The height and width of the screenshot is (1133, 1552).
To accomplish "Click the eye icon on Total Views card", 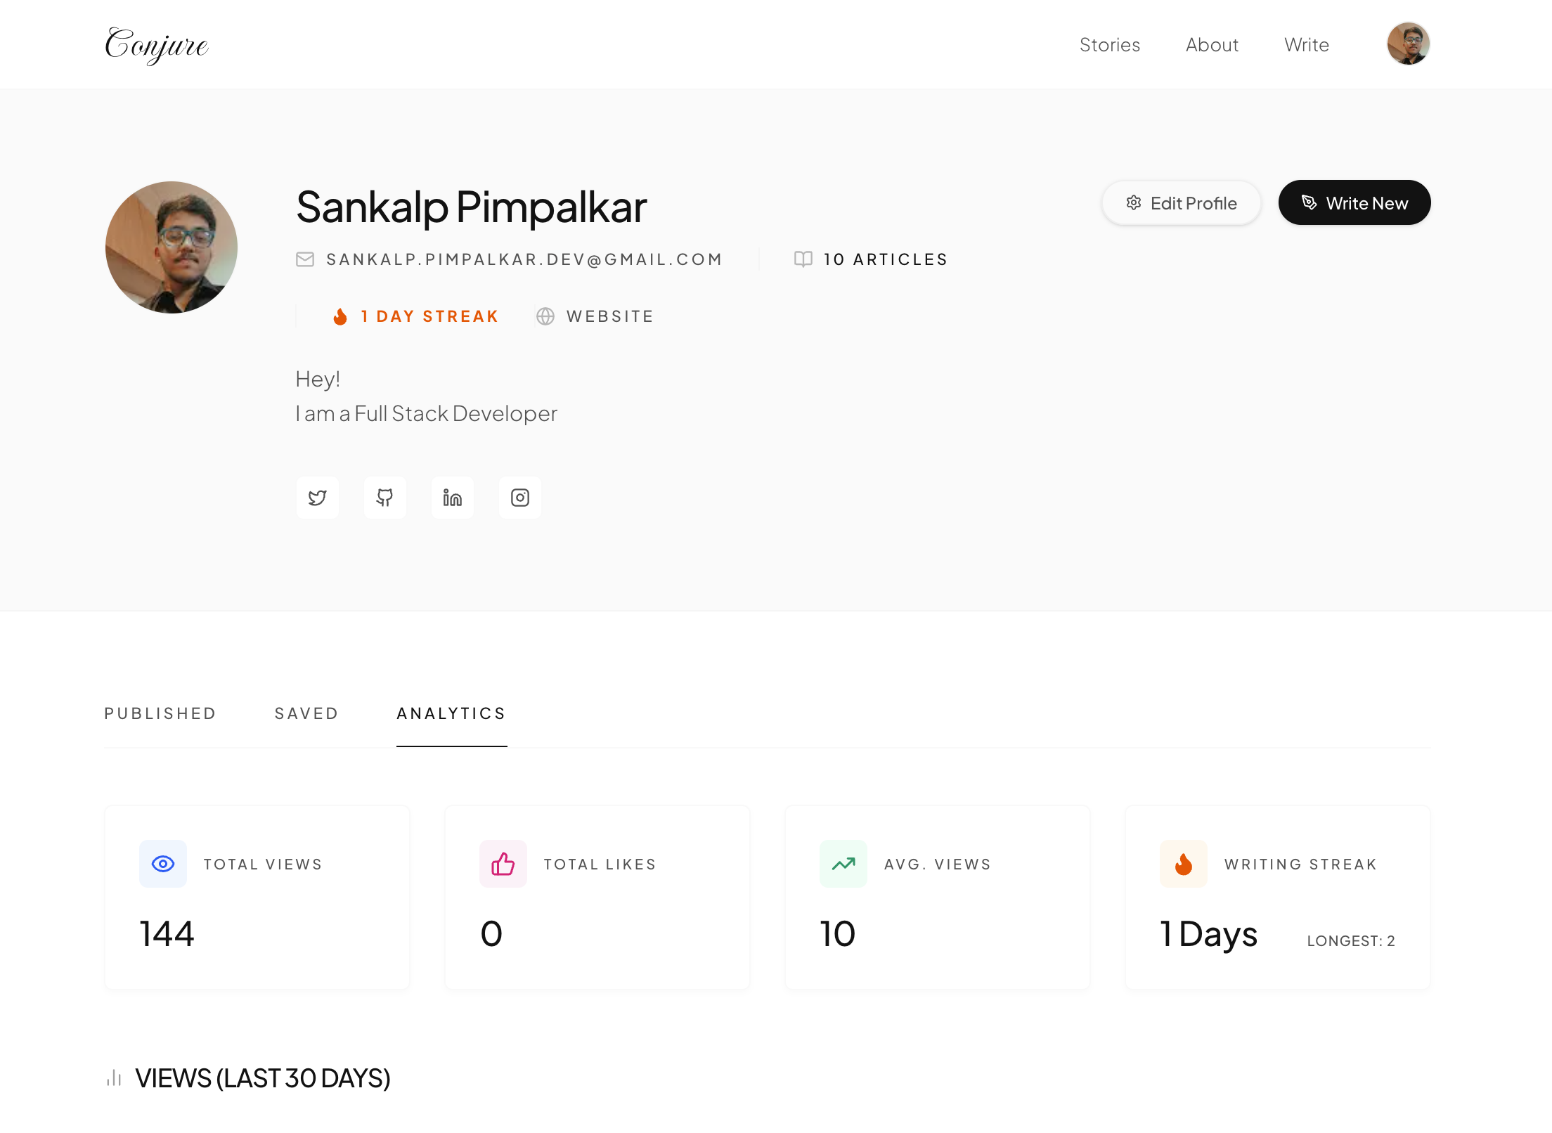I will (162, 864).
